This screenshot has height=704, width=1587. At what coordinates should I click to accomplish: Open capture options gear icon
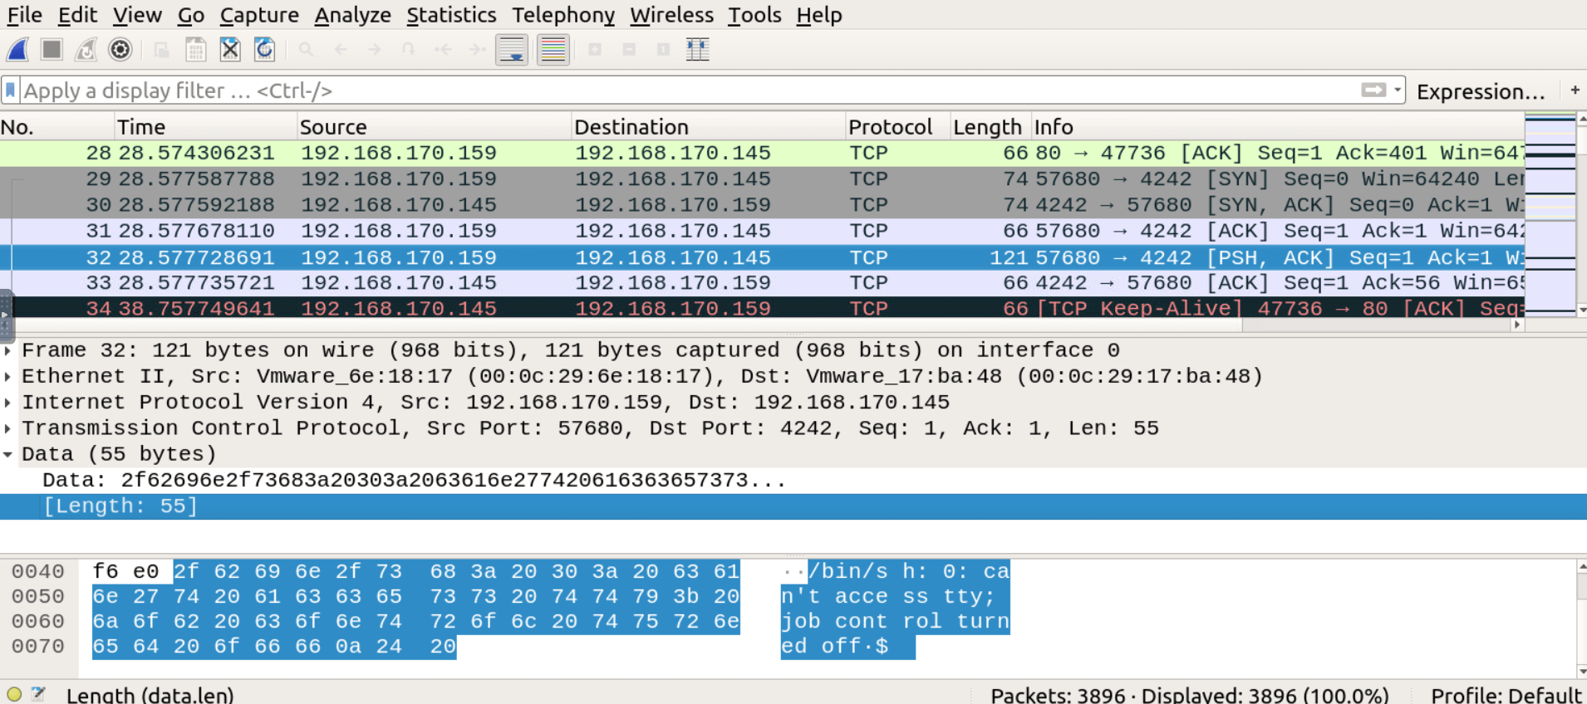click(120, 50)
